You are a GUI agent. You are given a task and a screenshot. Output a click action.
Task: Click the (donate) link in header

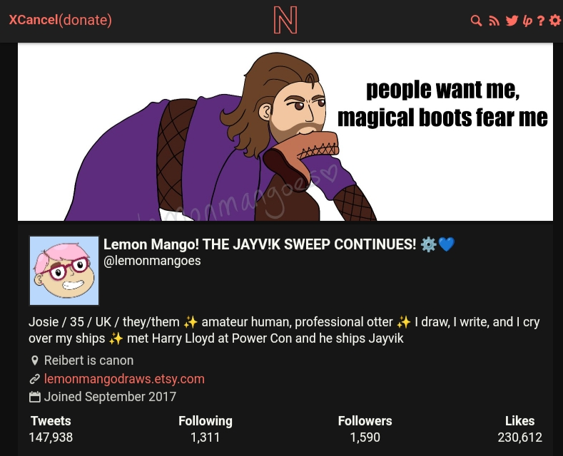tap(85, 20)
